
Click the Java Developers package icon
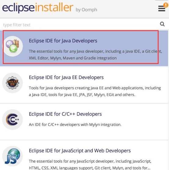(x=13, y=46)
